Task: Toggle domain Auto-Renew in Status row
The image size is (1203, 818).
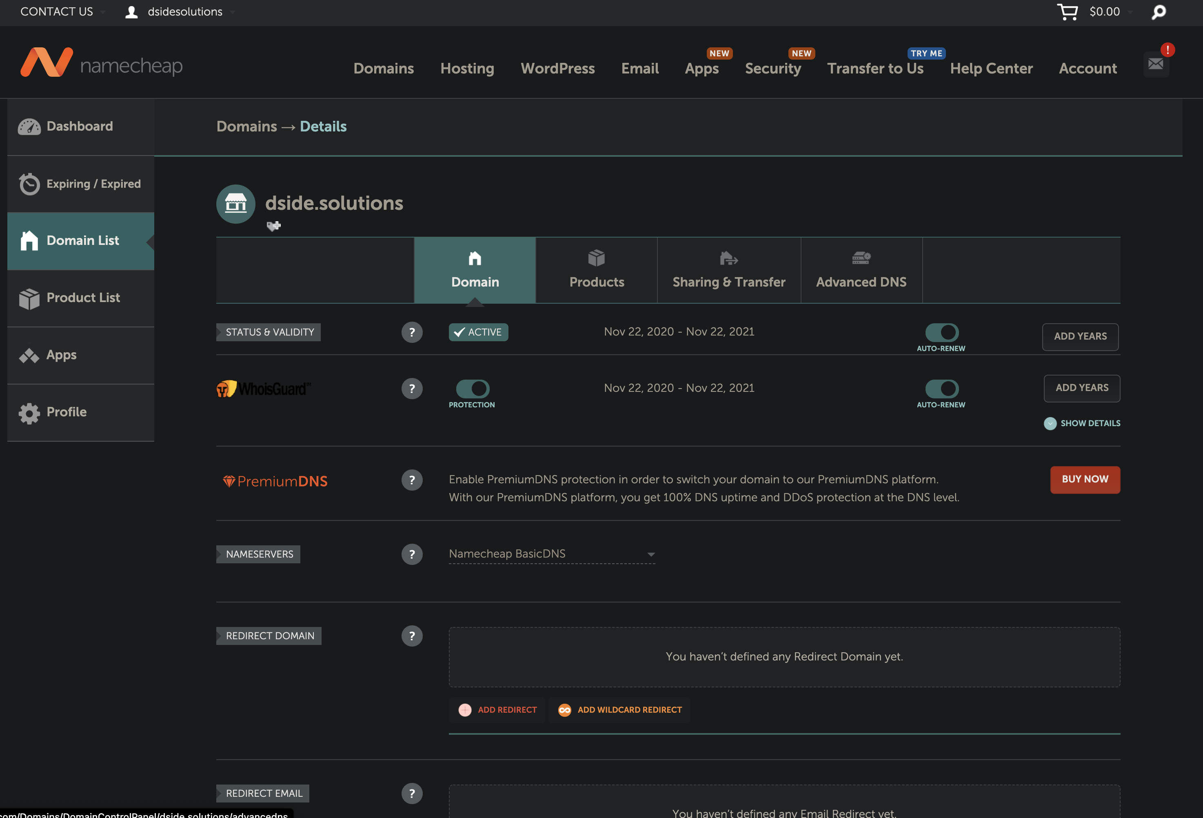Action: click(941, 332)
